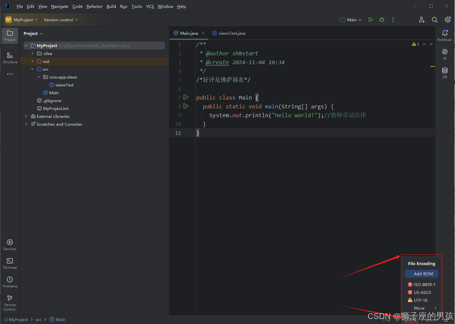The image size is (455, 324).
Task: Click MyProject breadcrumb in status bar
Action: [16, 319]
